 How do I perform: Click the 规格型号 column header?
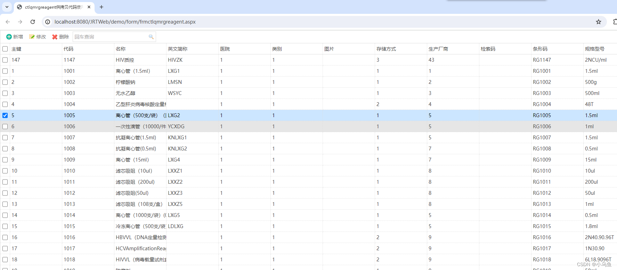point(600,49)
